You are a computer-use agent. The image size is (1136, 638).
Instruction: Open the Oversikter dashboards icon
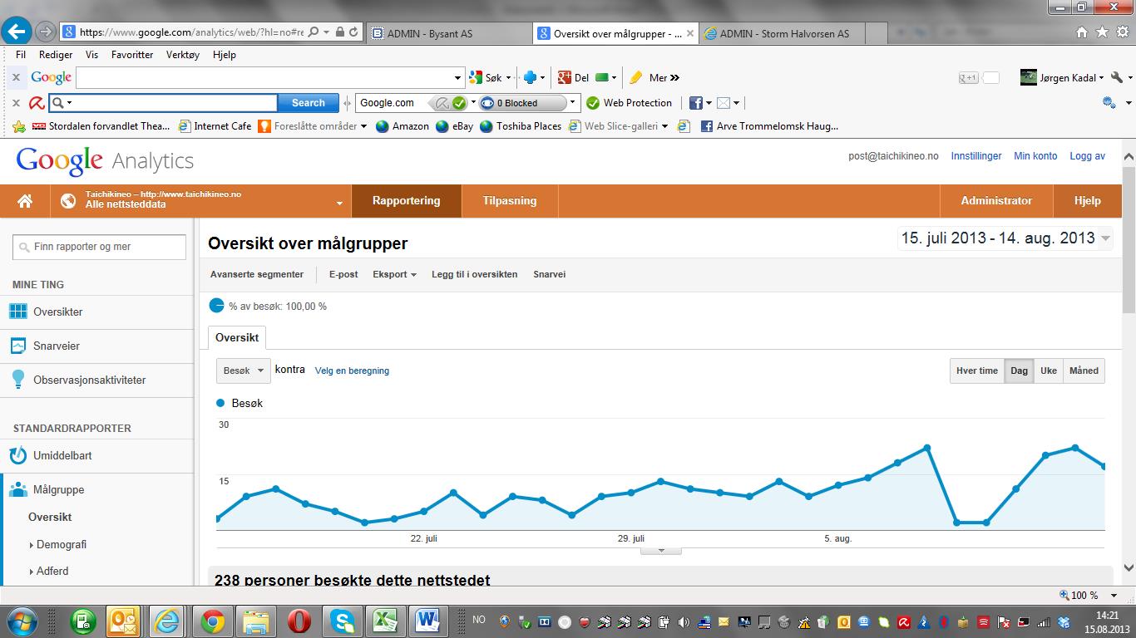click(18, 312)
